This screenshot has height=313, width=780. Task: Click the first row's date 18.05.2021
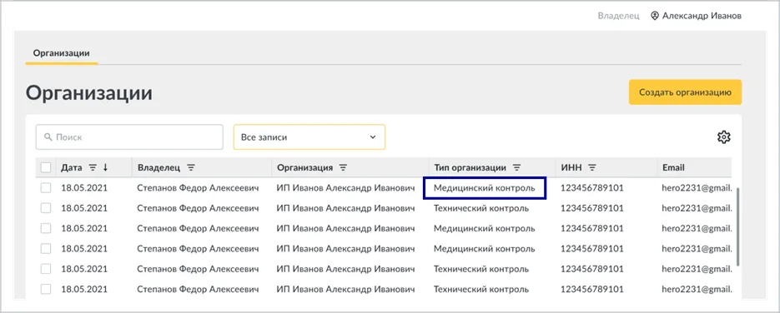click(84, 188)
